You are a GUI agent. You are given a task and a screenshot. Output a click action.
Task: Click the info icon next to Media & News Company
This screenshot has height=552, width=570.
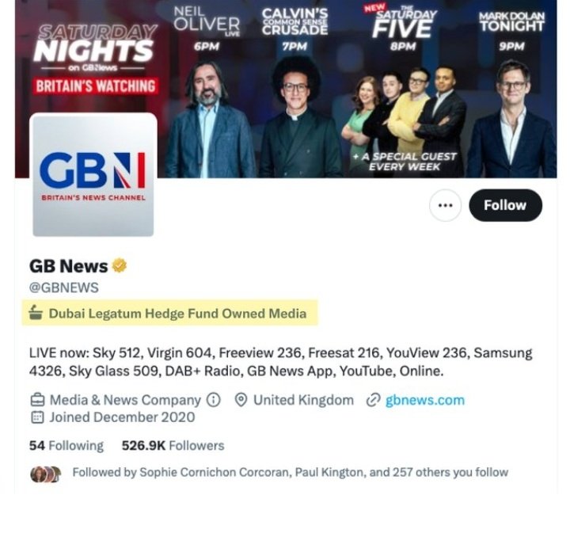point(214,400)
